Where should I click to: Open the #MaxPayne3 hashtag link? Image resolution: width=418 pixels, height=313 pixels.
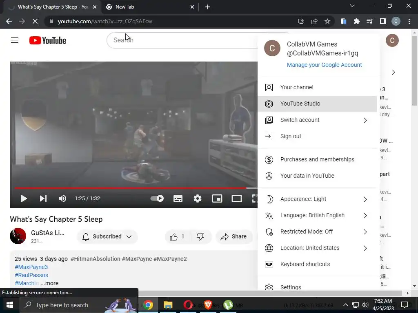[31, 267]
